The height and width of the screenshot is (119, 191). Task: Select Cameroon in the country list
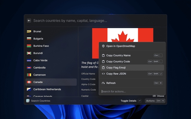[x=51, y=75]
